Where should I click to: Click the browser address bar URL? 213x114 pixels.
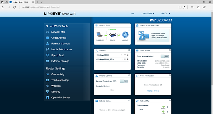(41, 7)
